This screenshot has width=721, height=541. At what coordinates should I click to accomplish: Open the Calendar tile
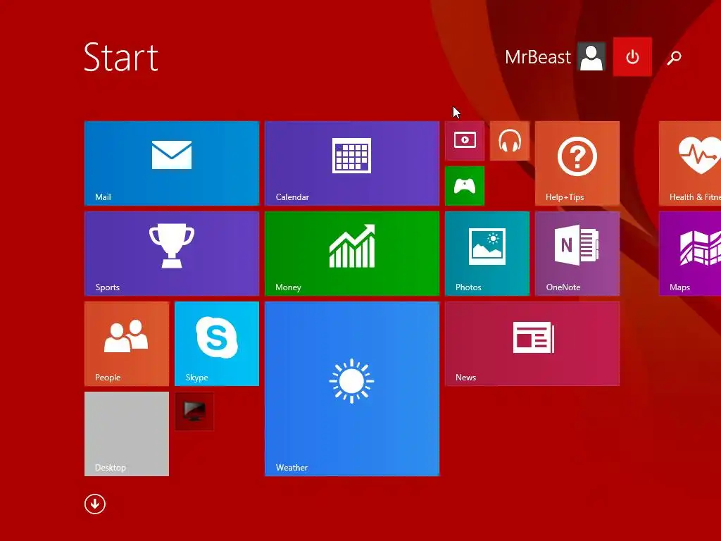click(352, 163)
